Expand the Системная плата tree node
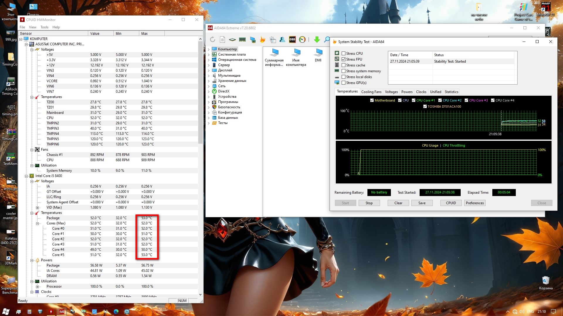This screenshot has height=316, width=563. point(209,54)
